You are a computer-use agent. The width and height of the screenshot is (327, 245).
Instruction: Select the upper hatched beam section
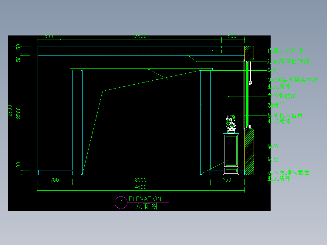249,53
